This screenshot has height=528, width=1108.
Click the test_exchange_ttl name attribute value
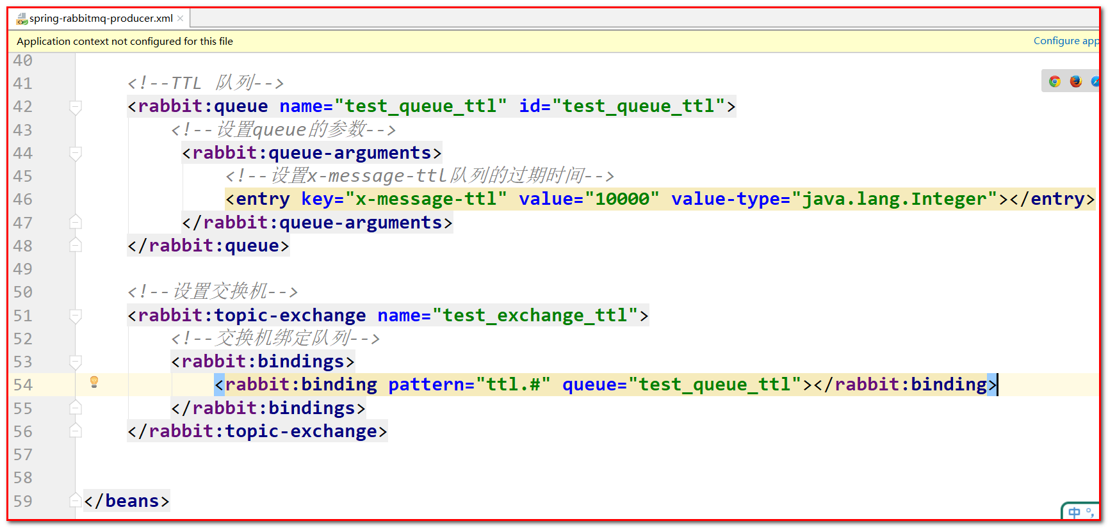(x=535, y=316)
